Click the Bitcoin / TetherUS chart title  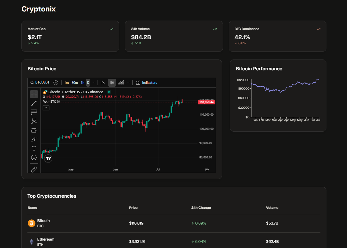(76, 92)
